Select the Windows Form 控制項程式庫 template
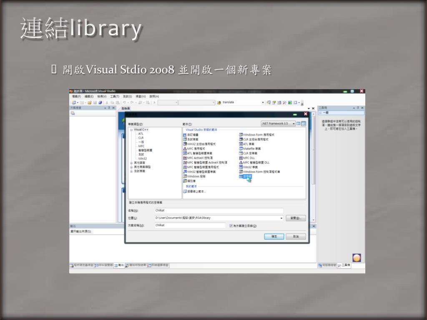Image resolution: width=427 pixels, height=320 pixels. tap(259, 172)
